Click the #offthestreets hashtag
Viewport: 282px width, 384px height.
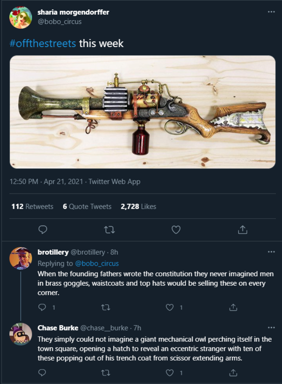click(x=43, y=44)
